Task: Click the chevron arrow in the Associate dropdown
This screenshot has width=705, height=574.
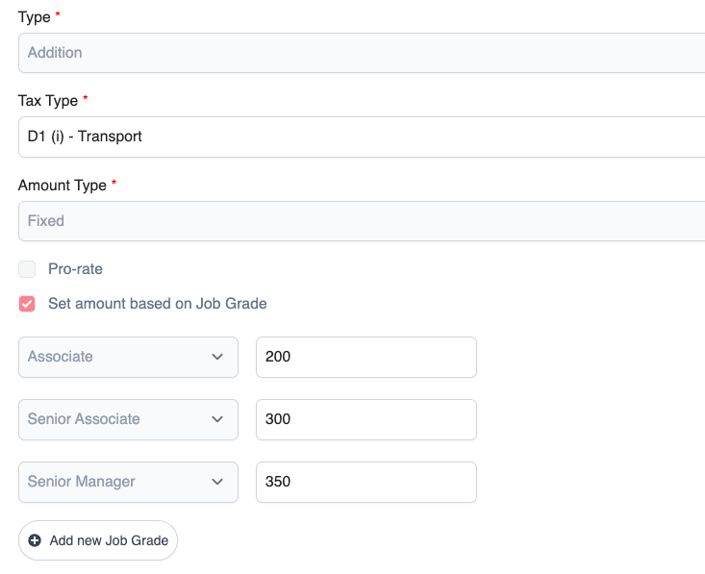Action: 216,357
